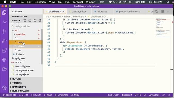
Task: Open notifications bell in status bar
Action: [x=169, y=95]
